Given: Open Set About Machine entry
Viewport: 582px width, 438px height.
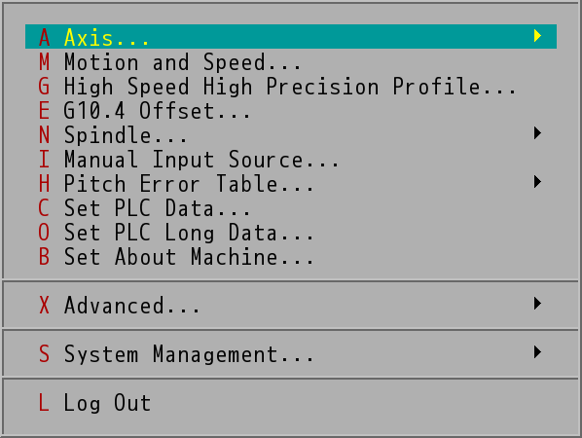Looking at the screenshot, I should point(291,257).
